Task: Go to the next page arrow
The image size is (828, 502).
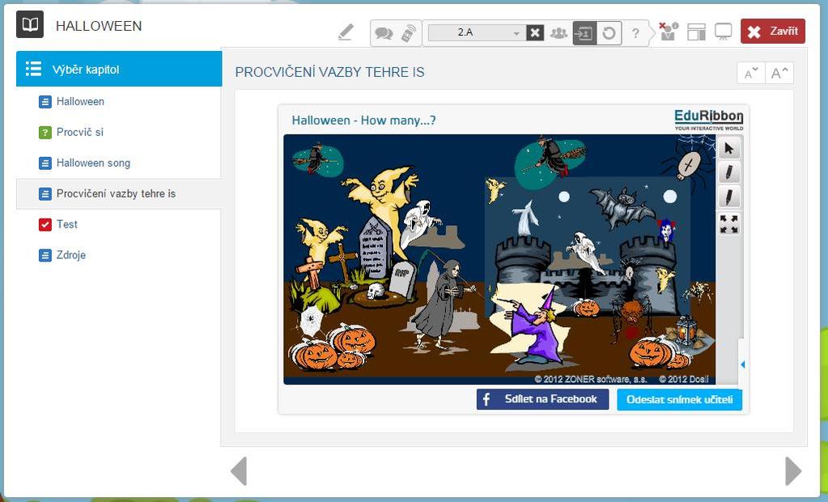Action: (x=792, y=470)
